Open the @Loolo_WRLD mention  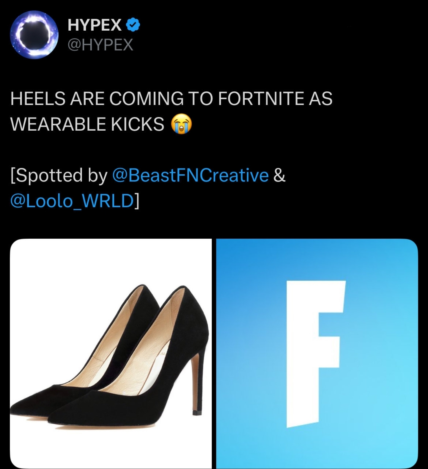click(72, 201)
